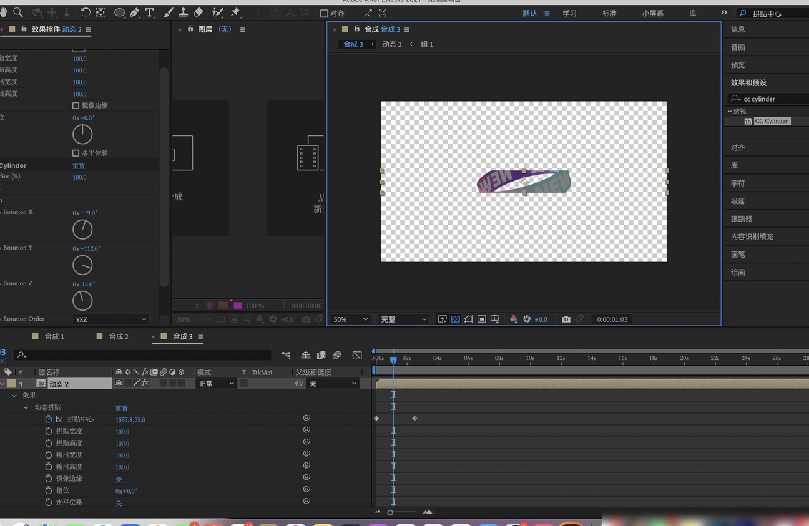Take a snapshot with the camera icon
The width and height of the screenshot is (809, 526).
566,319
